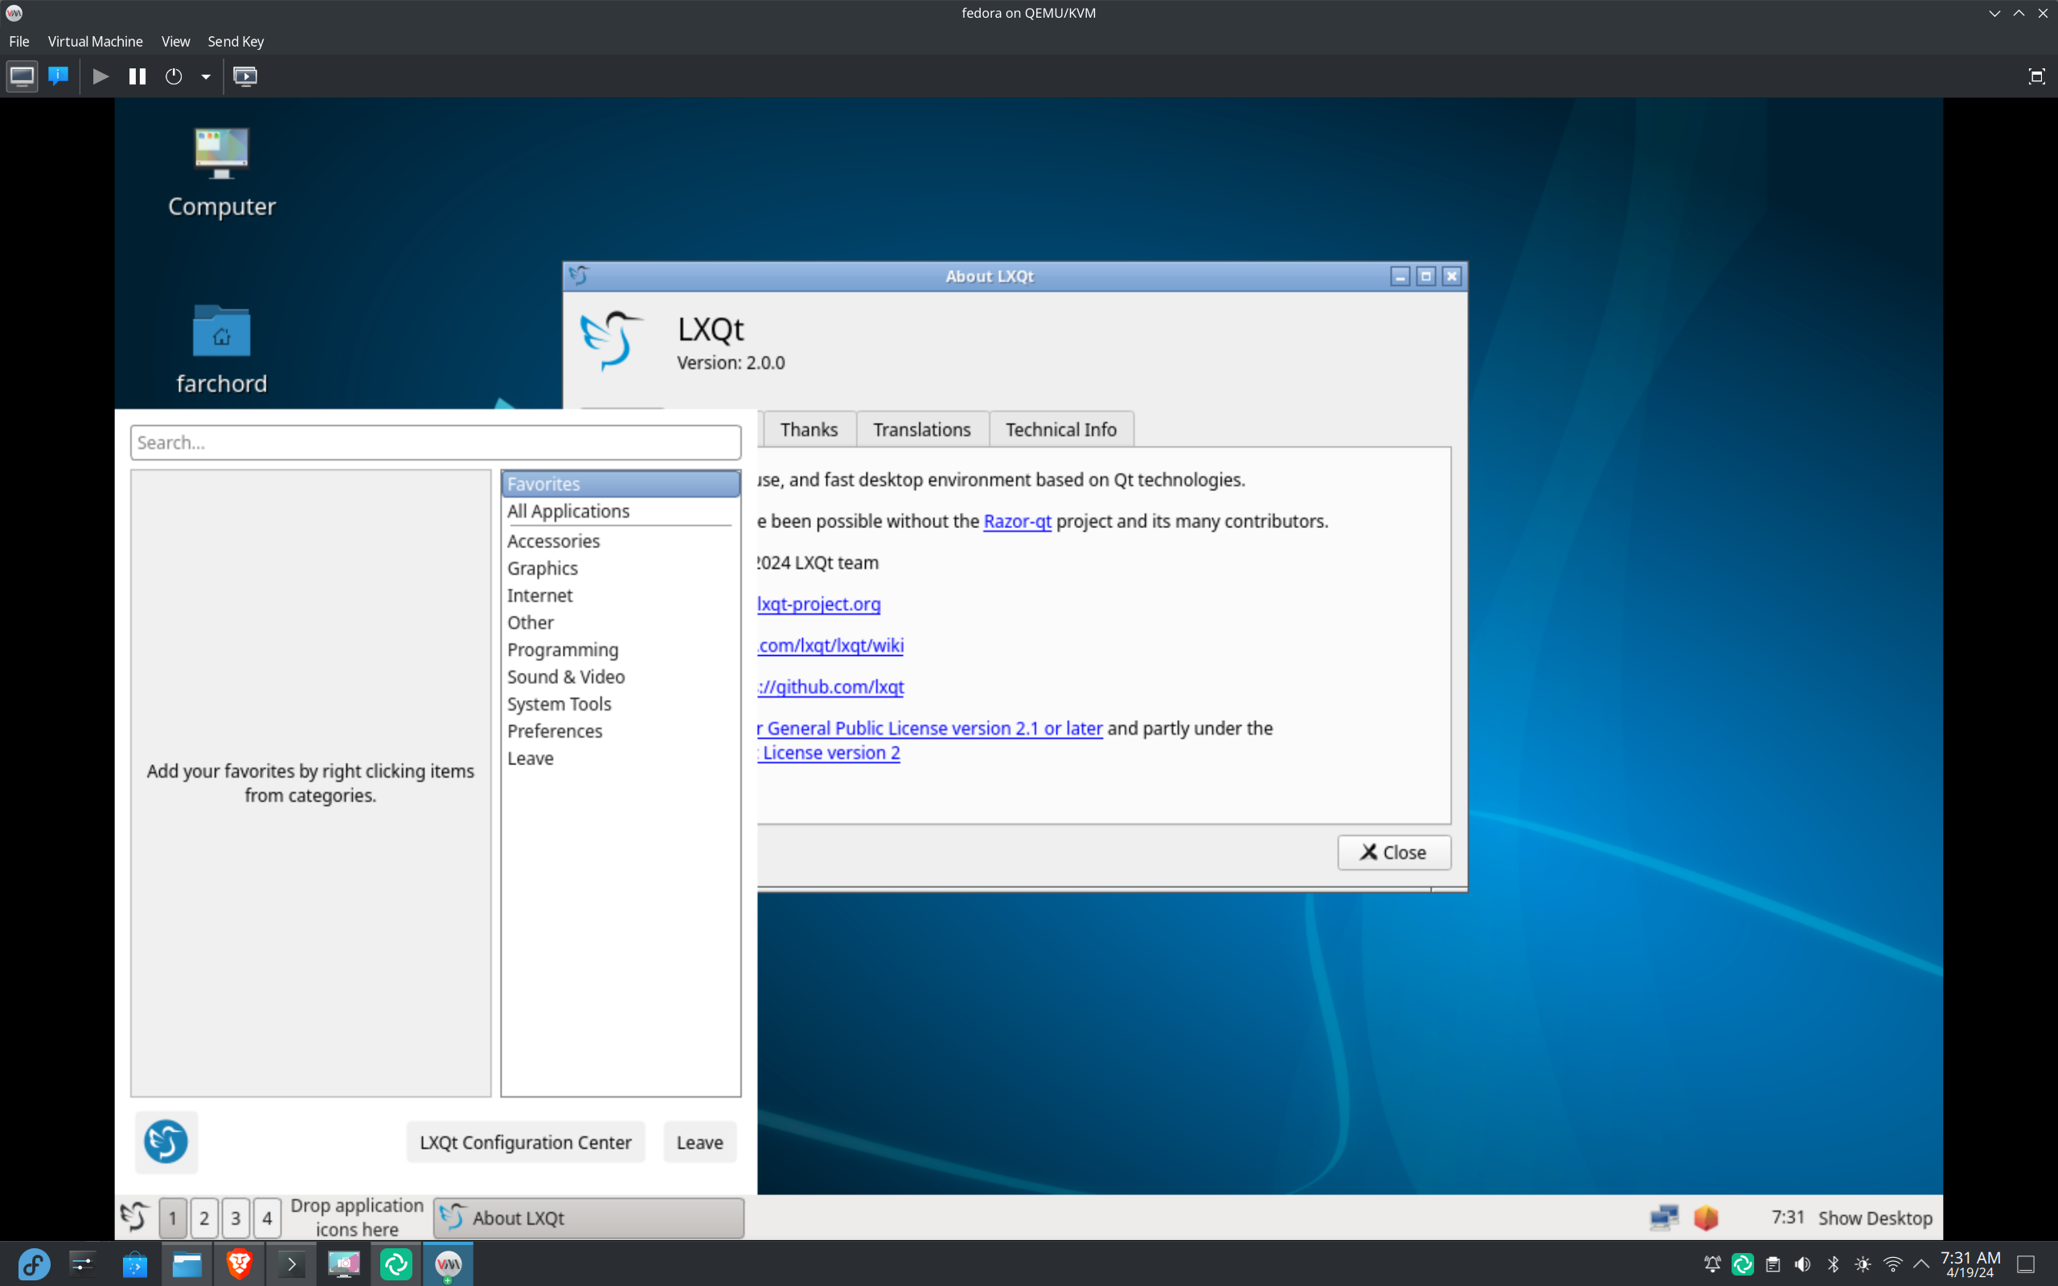Open the Accessories category
The width and height of the screenshot is (2058, 1286).
pos(621,541)
